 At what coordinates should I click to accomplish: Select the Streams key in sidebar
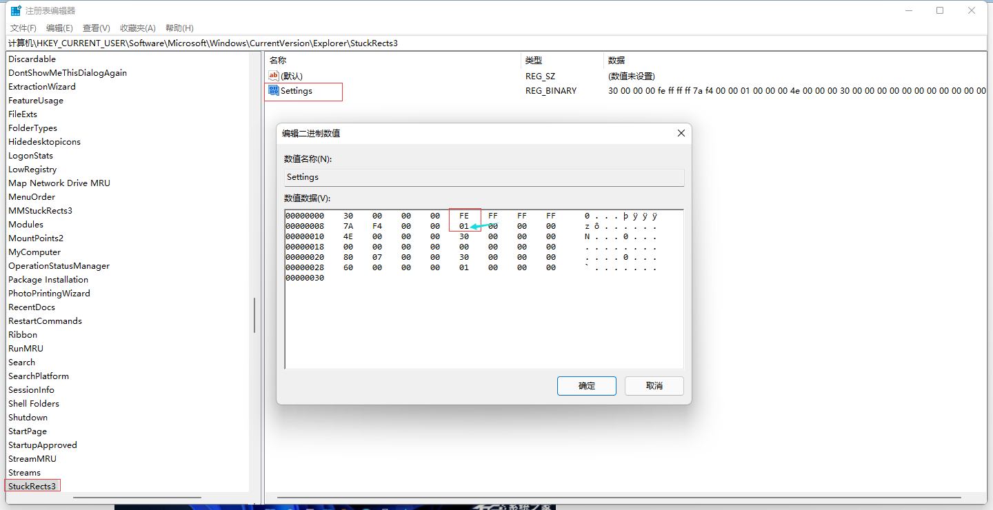coord(24,472)
